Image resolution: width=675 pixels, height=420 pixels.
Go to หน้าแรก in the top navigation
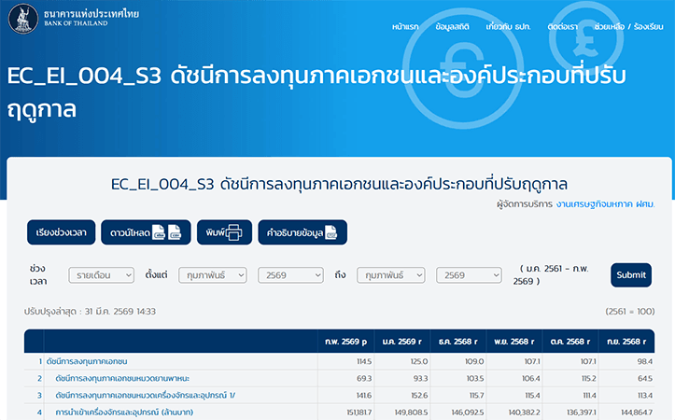tap(406, 27)
